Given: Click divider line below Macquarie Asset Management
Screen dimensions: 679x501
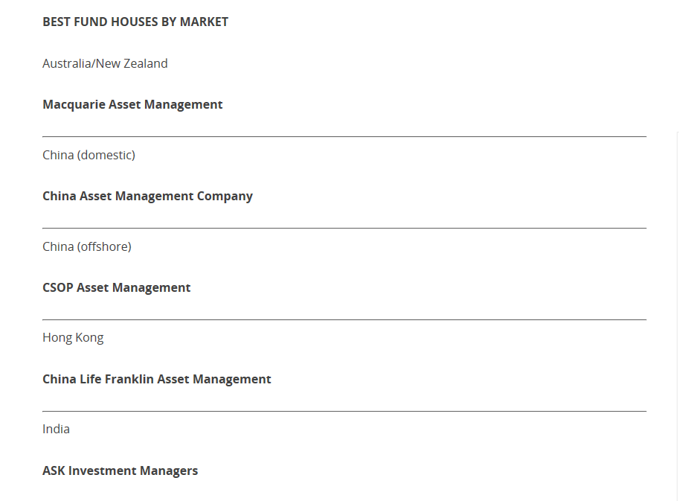Looking at the screenshot, I should [x=344, y=136].
